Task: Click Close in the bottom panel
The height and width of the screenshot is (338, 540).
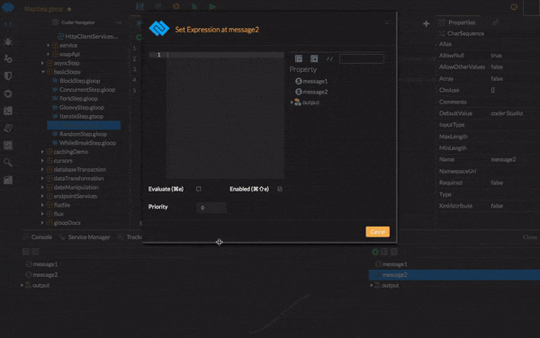Action: 530,237
